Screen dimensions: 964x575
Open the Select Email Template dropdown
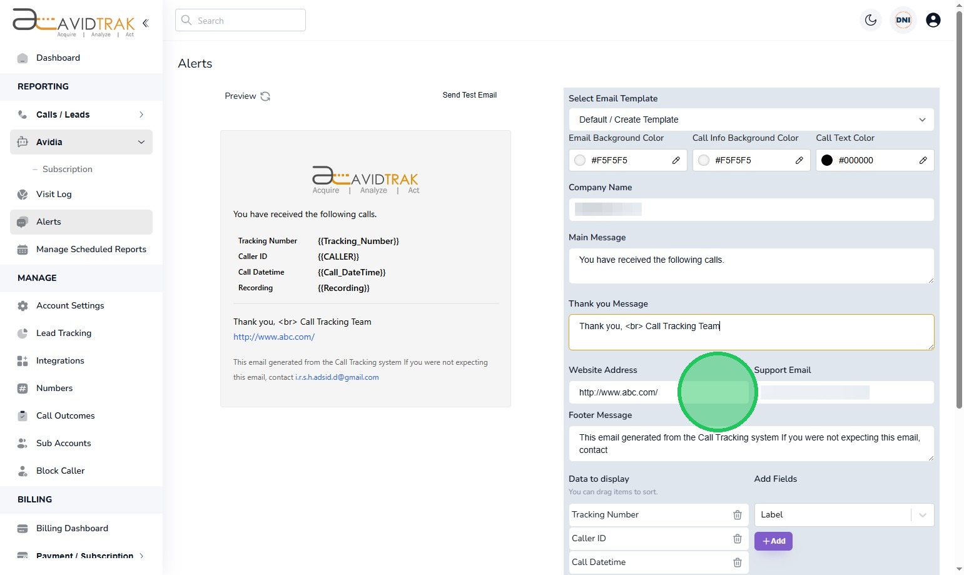coord(751,120)
